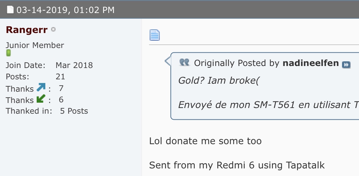Click the quote box pointer arrow
The image size is (359, 176).
pyautogui.click(x=168, y=61)
